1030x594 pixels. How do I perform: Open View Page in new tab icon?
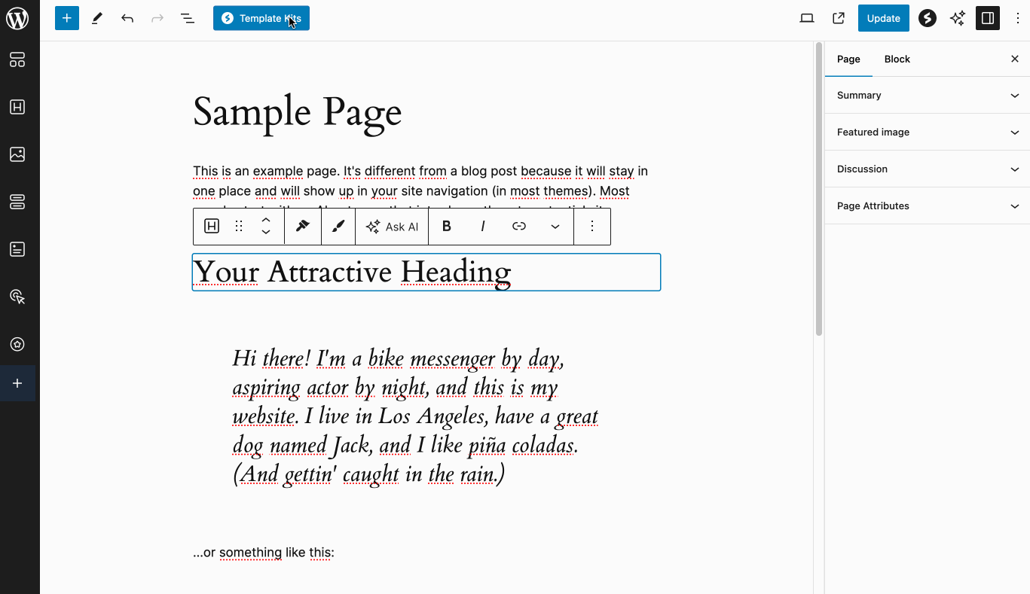point(839,19)
